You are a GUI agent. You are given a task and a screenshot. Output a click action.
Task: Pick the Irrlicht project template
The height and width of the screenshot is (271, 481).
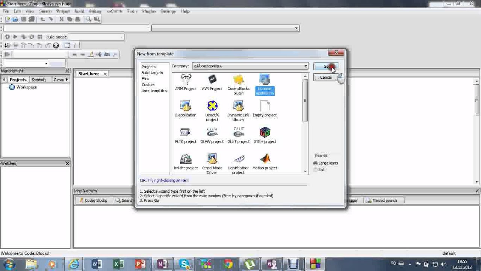point(186,162)
